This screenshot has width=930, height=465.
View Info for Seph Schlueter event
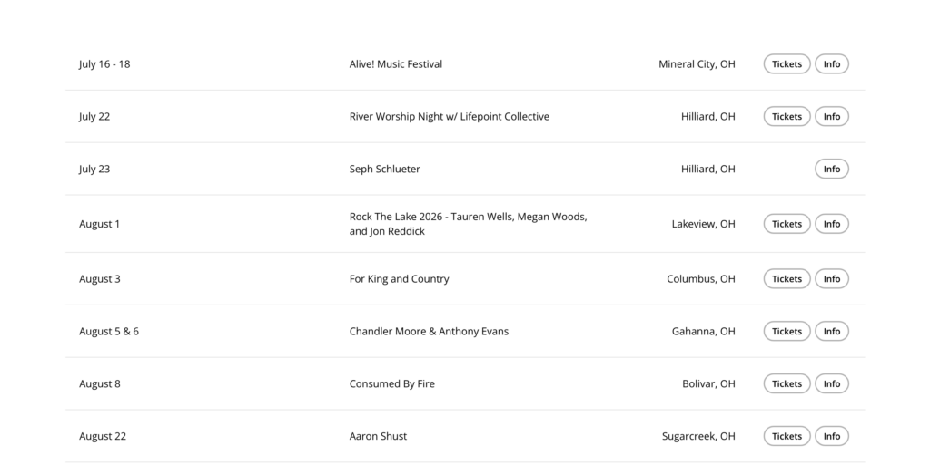coord(832,169)
